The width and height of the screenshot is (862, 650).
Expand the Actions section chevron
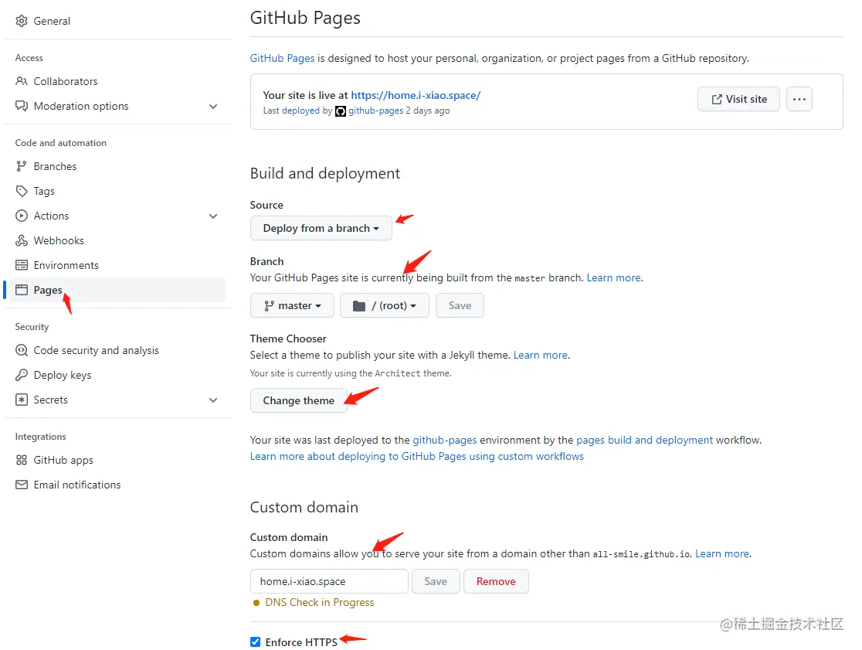213,216
